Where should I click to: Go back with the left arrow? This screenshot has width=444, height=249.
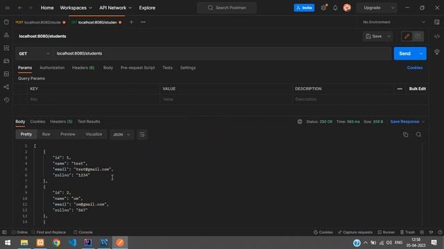20,8
